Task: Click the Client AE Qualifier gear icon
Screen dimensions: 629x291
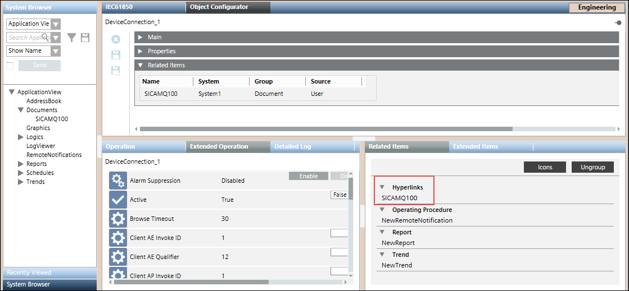Action: [x=118, y=257]
